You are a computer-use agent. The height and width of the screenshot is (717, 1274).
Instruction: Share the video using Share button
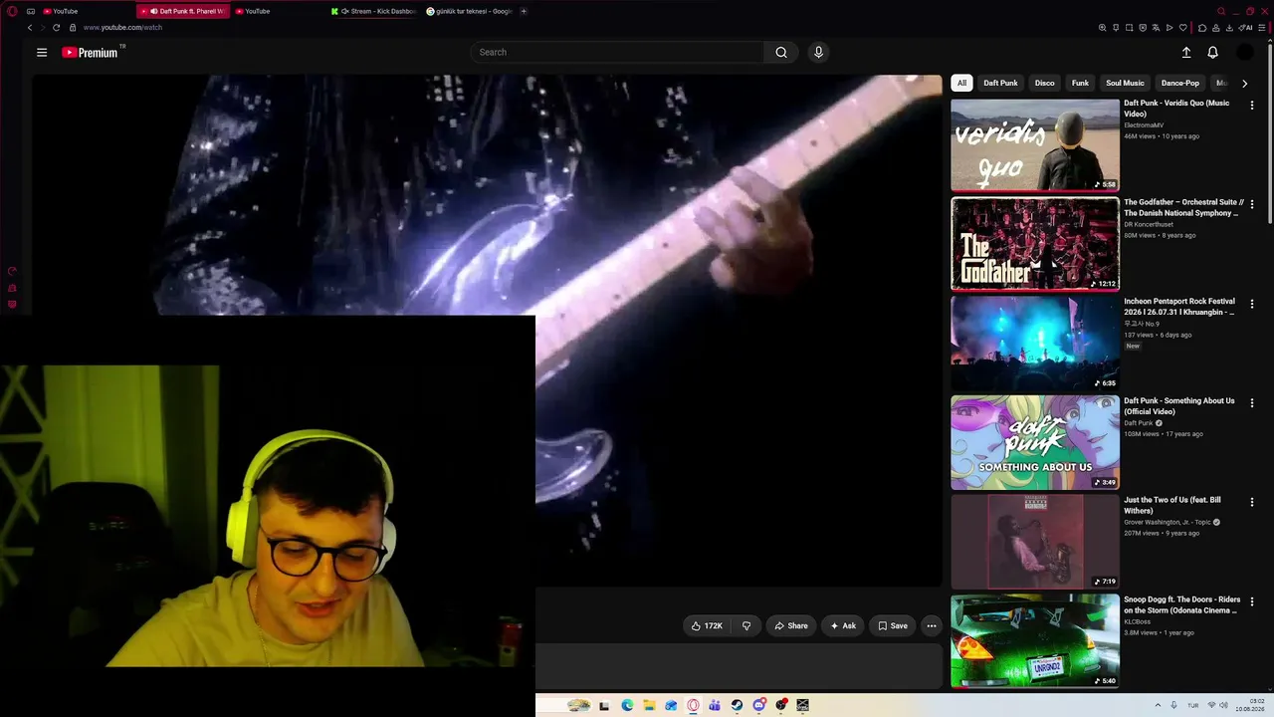pos(791,625)
